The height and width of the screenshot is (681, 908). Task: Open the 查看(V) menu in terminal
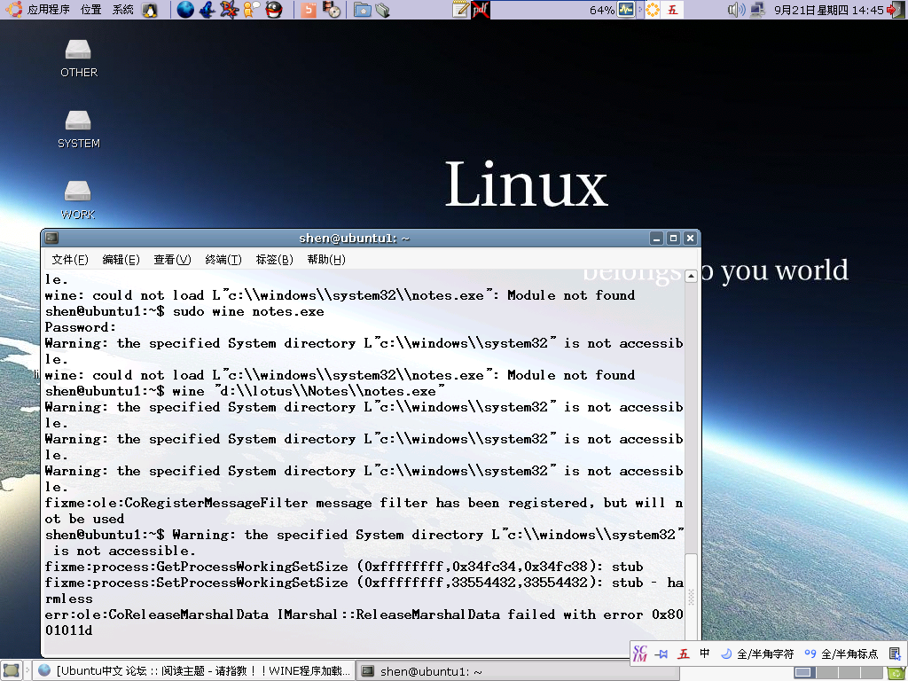point(172,260)
